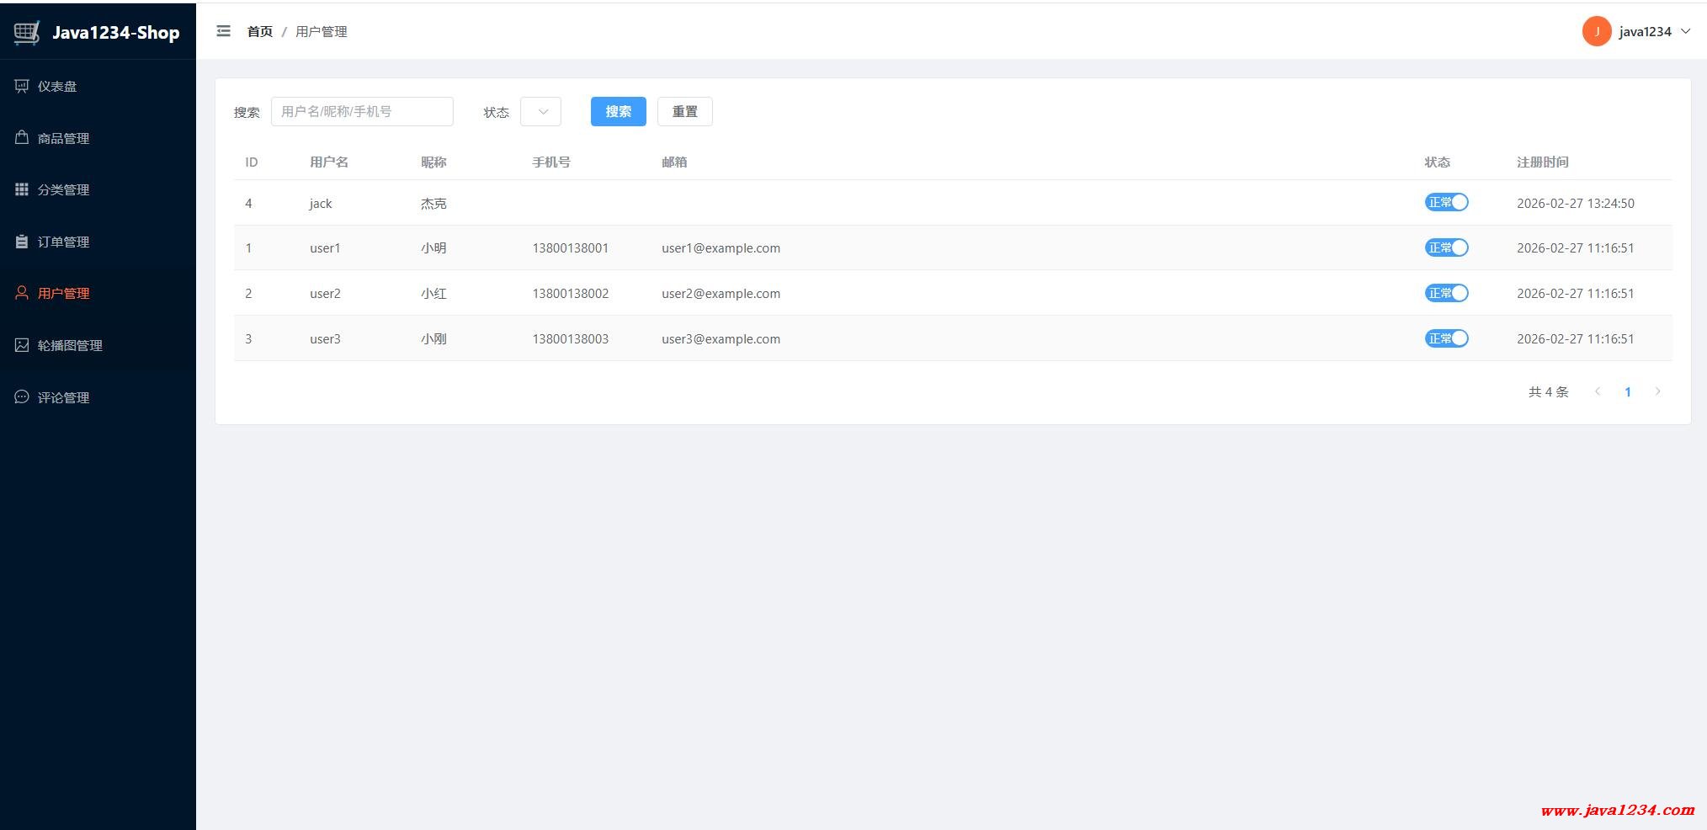Go to the next page arrow
Image resolution: width=1707 pixels, height=830 pixels.
[x=1657, y=391]
